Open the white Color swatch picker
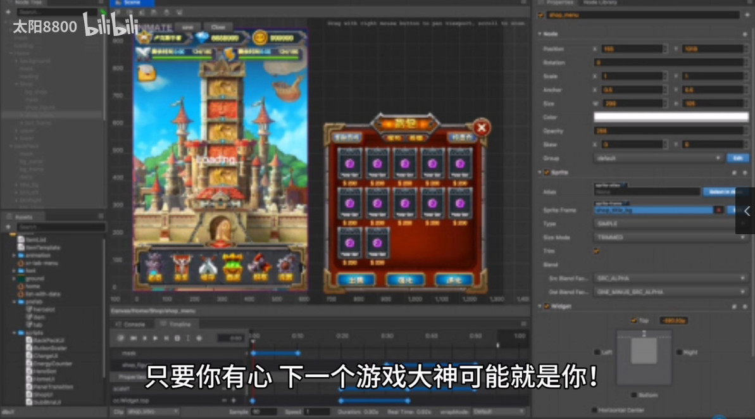The width and height of the screenshot is (755, 419). click(x=671, y=117)
